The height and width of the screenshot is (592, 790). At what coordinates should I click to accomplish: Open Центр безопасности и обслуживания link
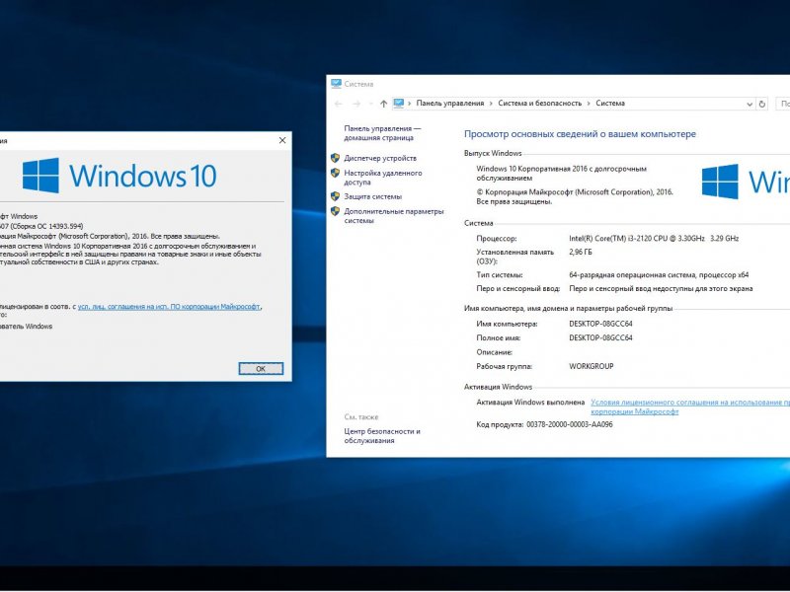pyautogui.click(x=382, y=436)
